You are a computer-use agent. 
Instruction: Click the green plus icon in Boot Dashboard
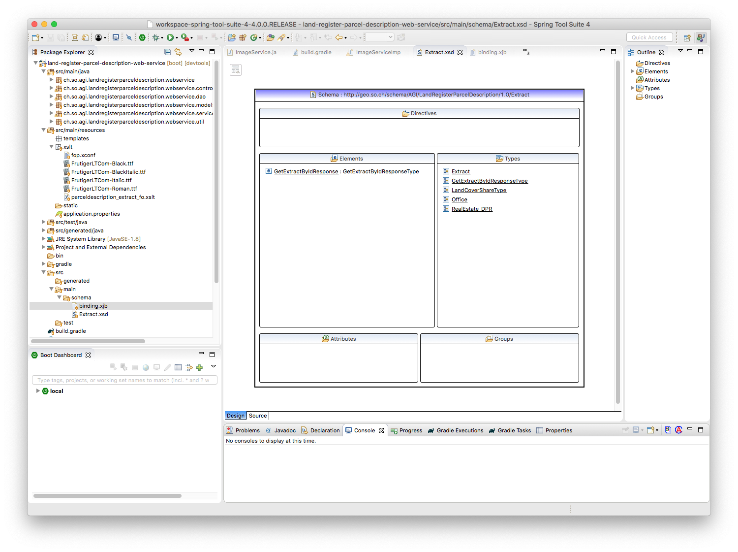pyautogui.click(x=199, y=367)
